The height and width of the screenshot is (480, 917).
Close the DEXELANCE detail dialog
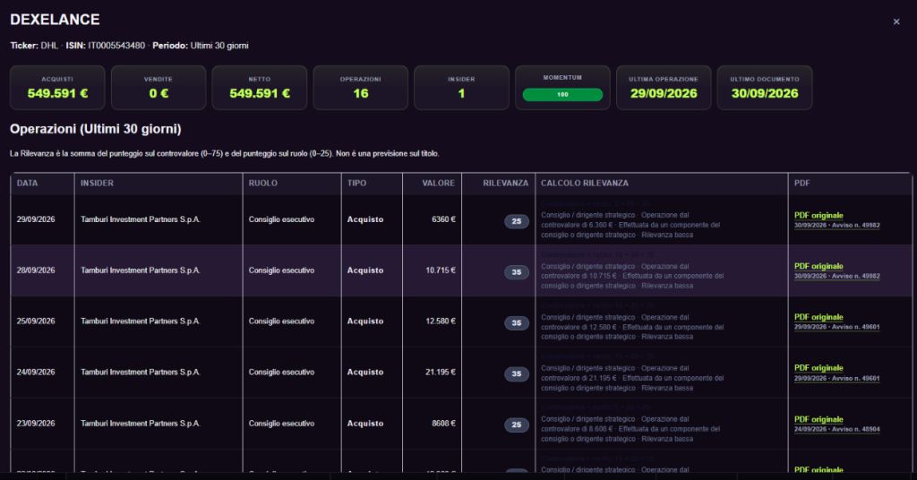pos(896,21)
